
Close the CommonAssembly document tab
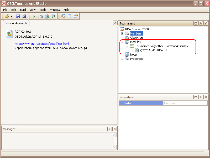pos(115,23)
